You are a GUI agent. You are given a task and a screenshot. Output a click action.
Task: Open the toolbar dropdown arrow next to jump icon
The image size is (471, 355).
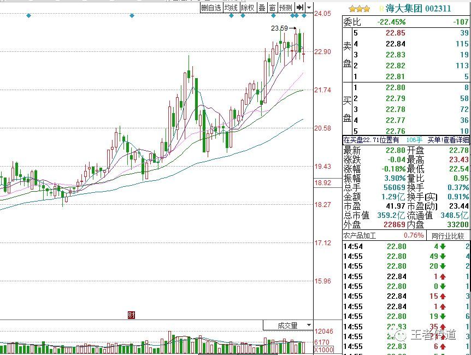point(309,8)
